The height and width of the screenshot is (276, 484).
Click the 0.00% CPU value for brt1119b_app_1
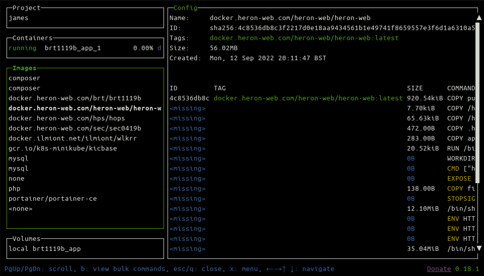(143, 48)
